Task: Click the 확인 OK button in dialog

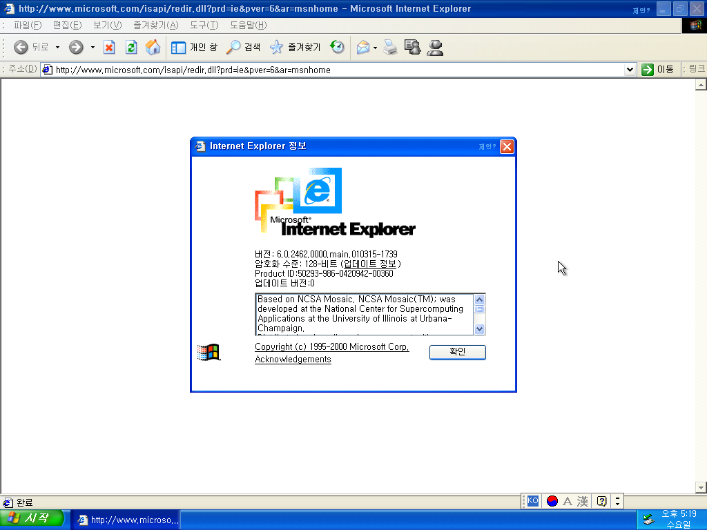Action: pyautogui.click(x=458, y=352)
